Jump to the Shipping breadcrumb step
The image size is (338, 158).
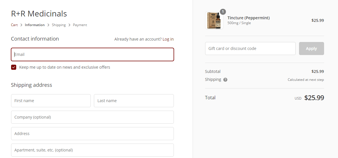pyautogui.click(x=59, y=25)
